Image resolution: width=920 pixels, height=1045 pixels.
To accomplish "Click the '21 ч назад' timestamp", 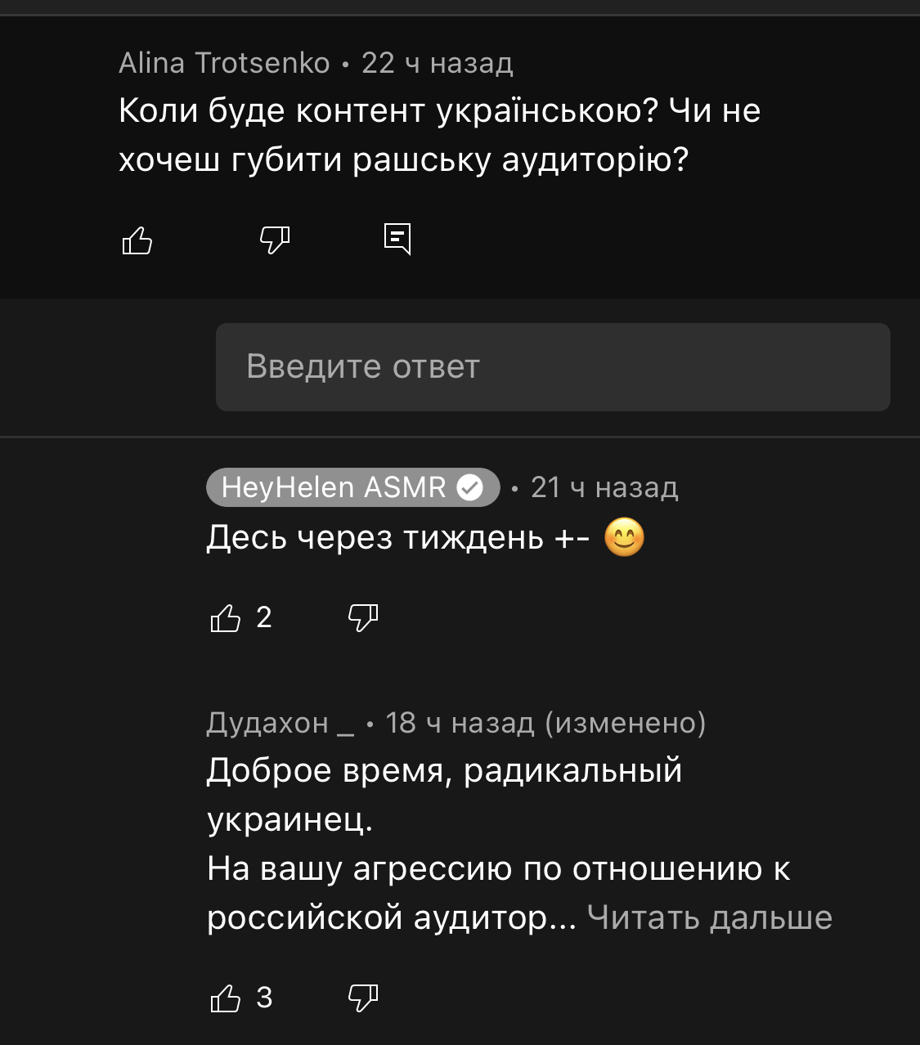I will coord(604,487).
